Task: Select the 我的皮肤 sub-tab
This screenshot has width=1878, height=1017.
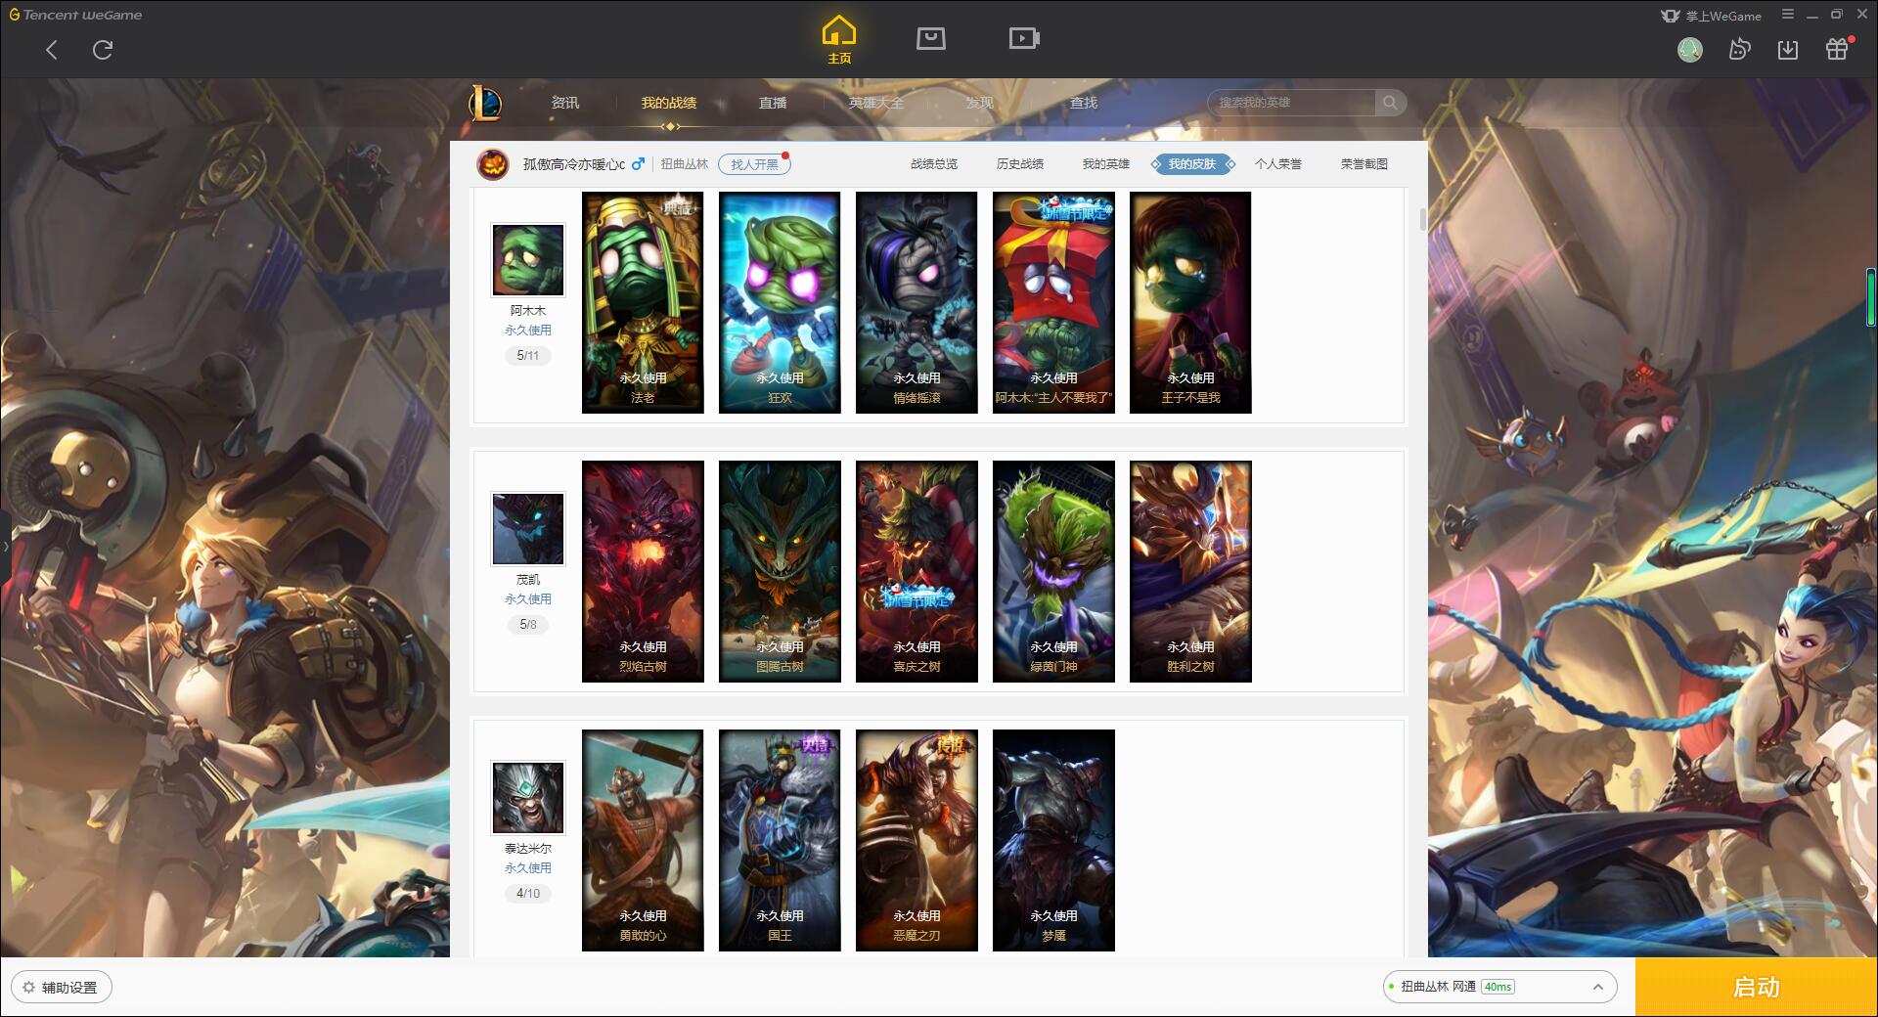Action: 1192,164
